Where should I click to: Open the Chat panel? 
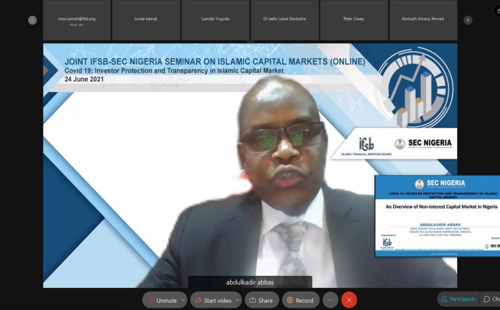pos(491,299)
